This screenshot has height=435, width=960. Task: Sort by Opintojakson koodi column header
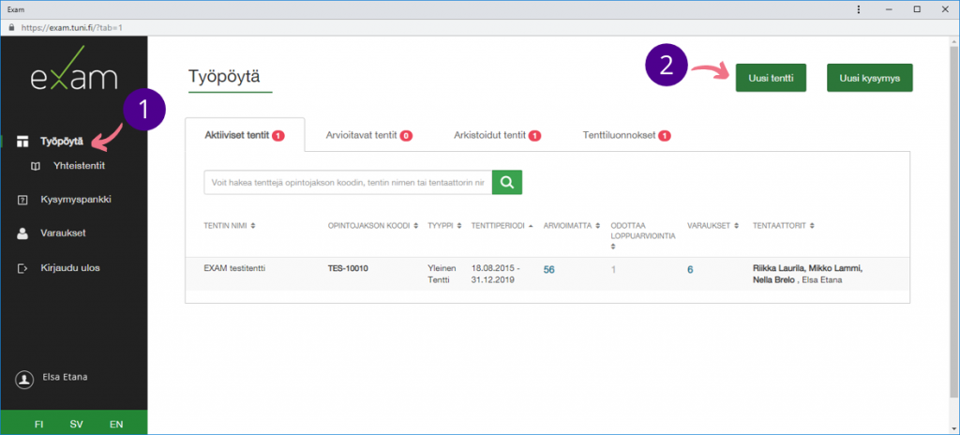pos(370,226)
